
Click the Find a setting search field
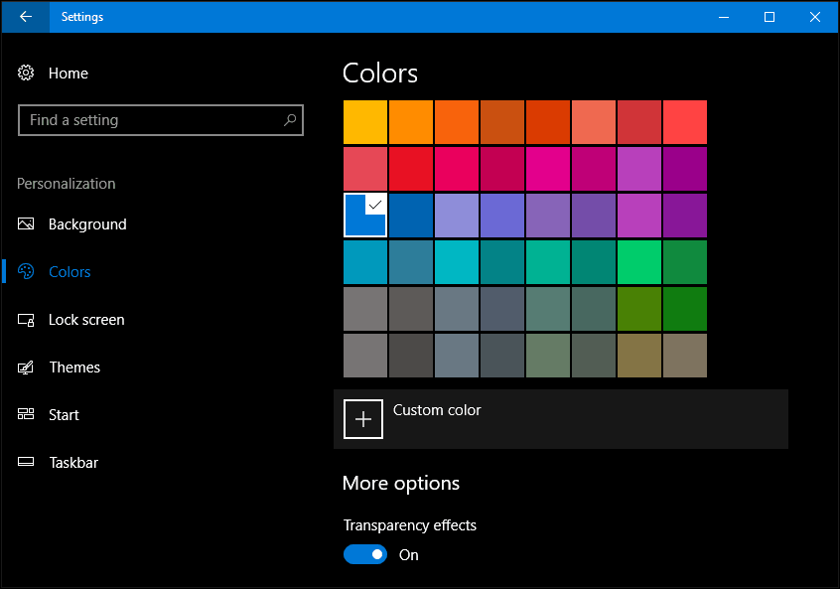pos(161,120)
